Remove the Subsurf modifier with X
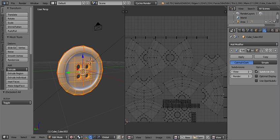 [275, 50]
